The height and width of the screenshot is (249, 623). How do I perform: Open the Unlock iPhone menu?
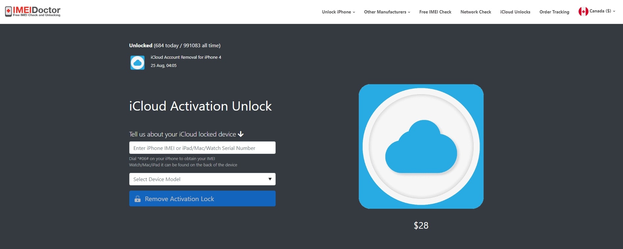coord(338,12)
